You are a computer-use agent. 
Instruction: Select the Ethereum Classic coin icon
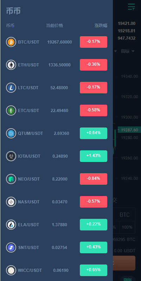[11, 111]
